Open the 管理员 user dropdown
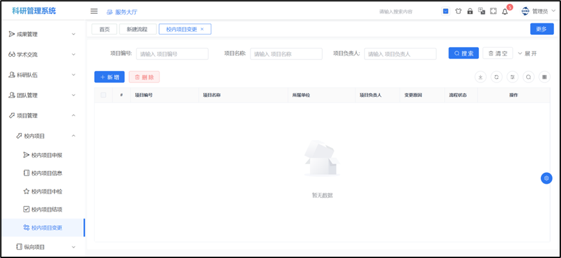 538,11
